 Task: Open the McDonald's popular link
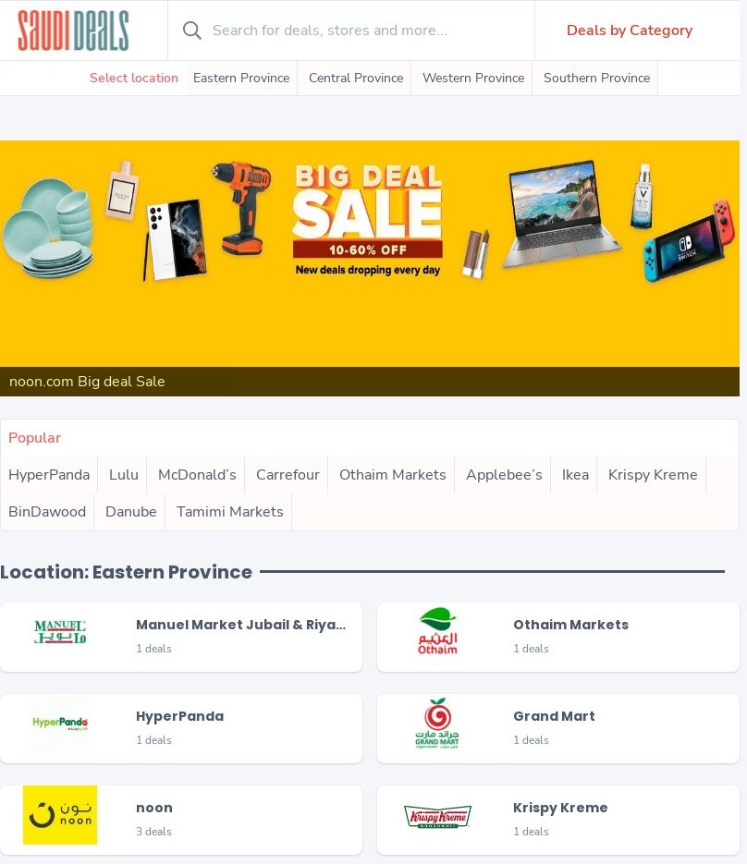pyautogui.click(x=197, y=475)
